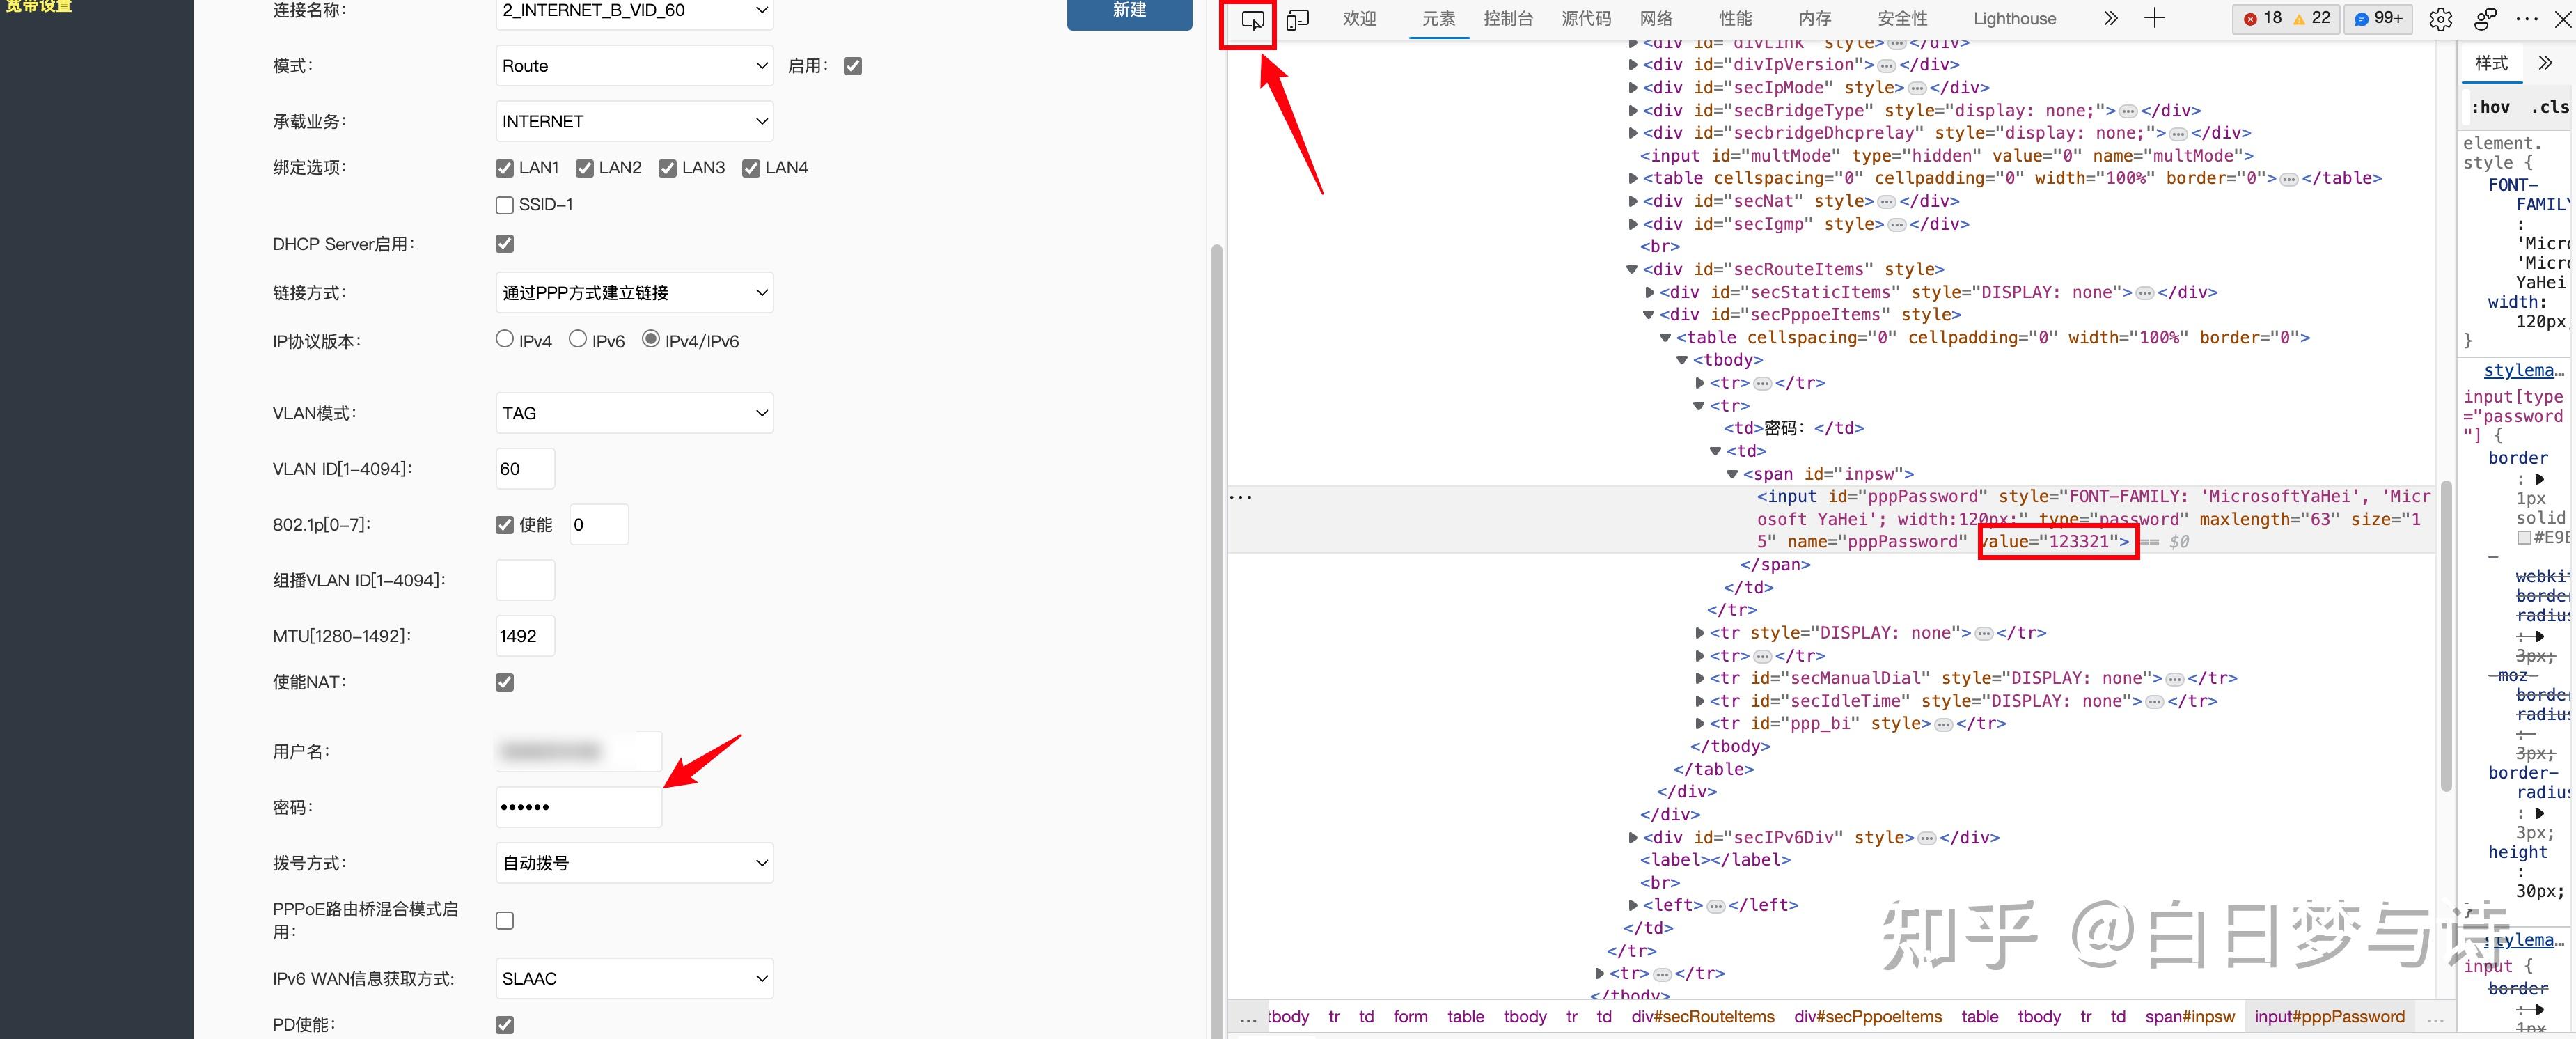Open DevTools settings gear icon
The image size is (2576, 1039).
point(2440,20)
